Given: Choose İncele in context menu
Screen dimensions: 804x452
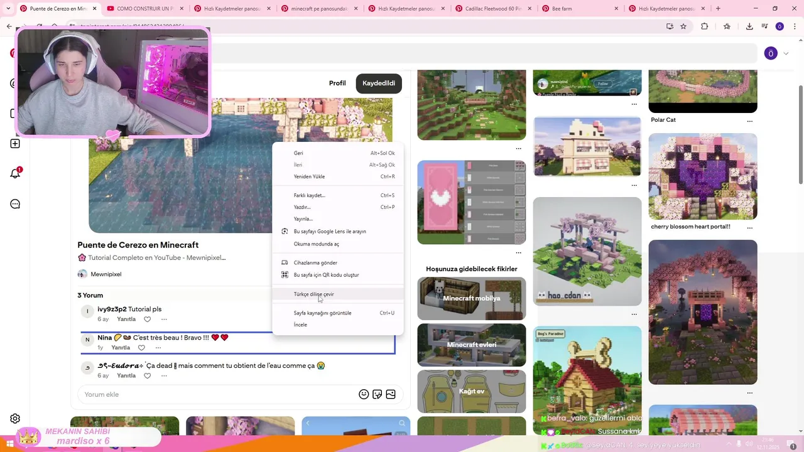Looking at the screenshot, I should pos(338,325).
